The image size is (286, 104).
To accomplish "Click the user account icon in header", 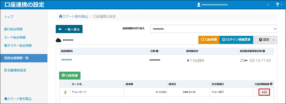I will [199, 5].
